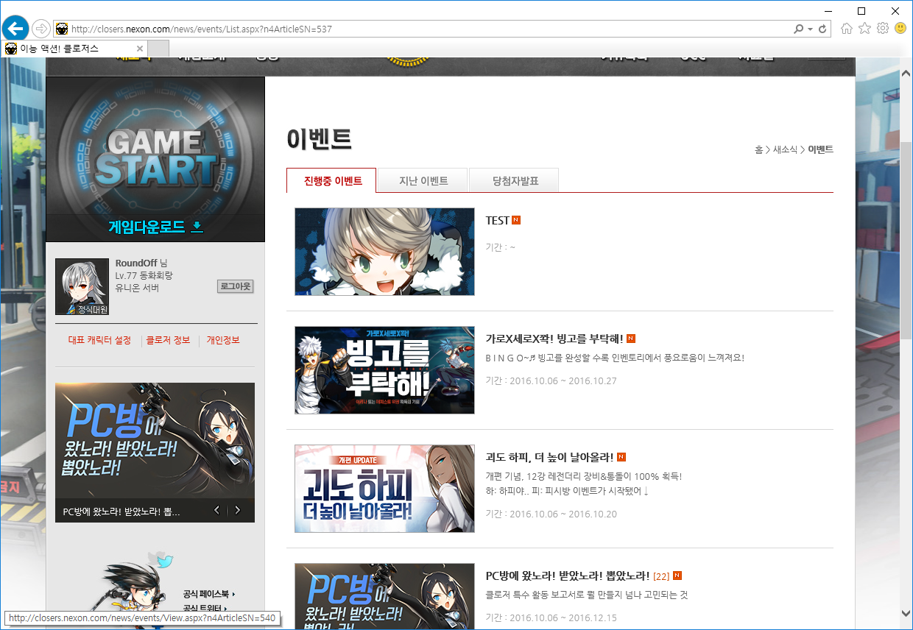Close the 이능 액션! 클로저스 browser tab
Viewport: 913px width, 630px height.
pyautogui.click(x=140, y=49)
